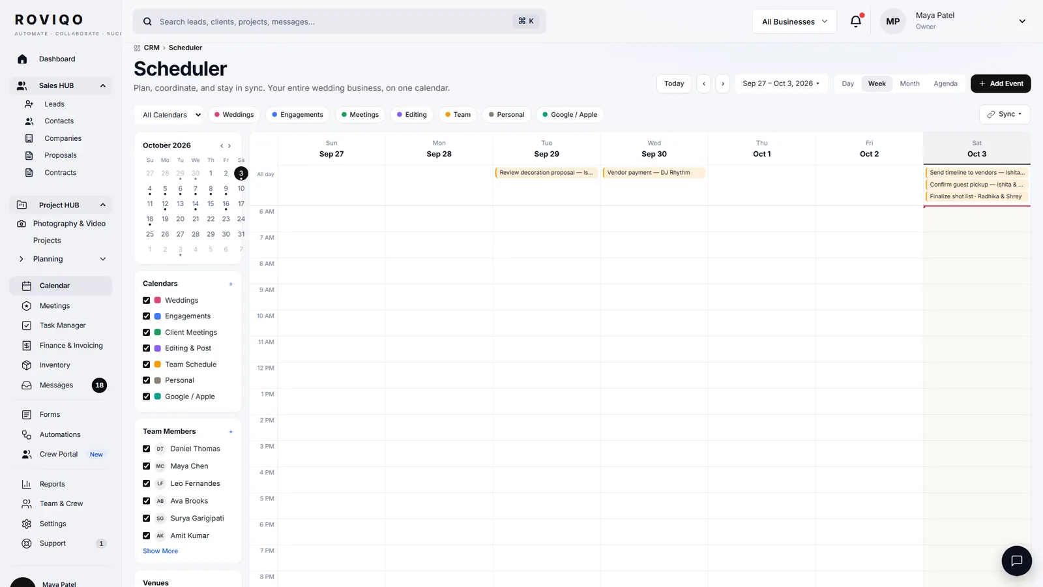The width and height of the screenshot is (1043, 587).
Task: Click the Dashboard home icon
Action: click(22, 59)
